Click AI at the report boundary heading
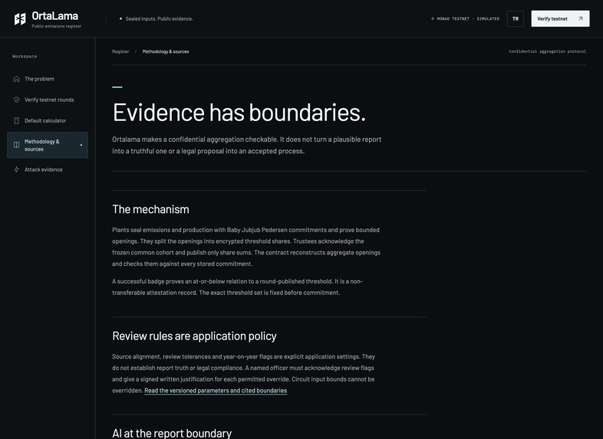Image resolution: width=603 pixels, height=439 pixels. click(x=172, y=433)
